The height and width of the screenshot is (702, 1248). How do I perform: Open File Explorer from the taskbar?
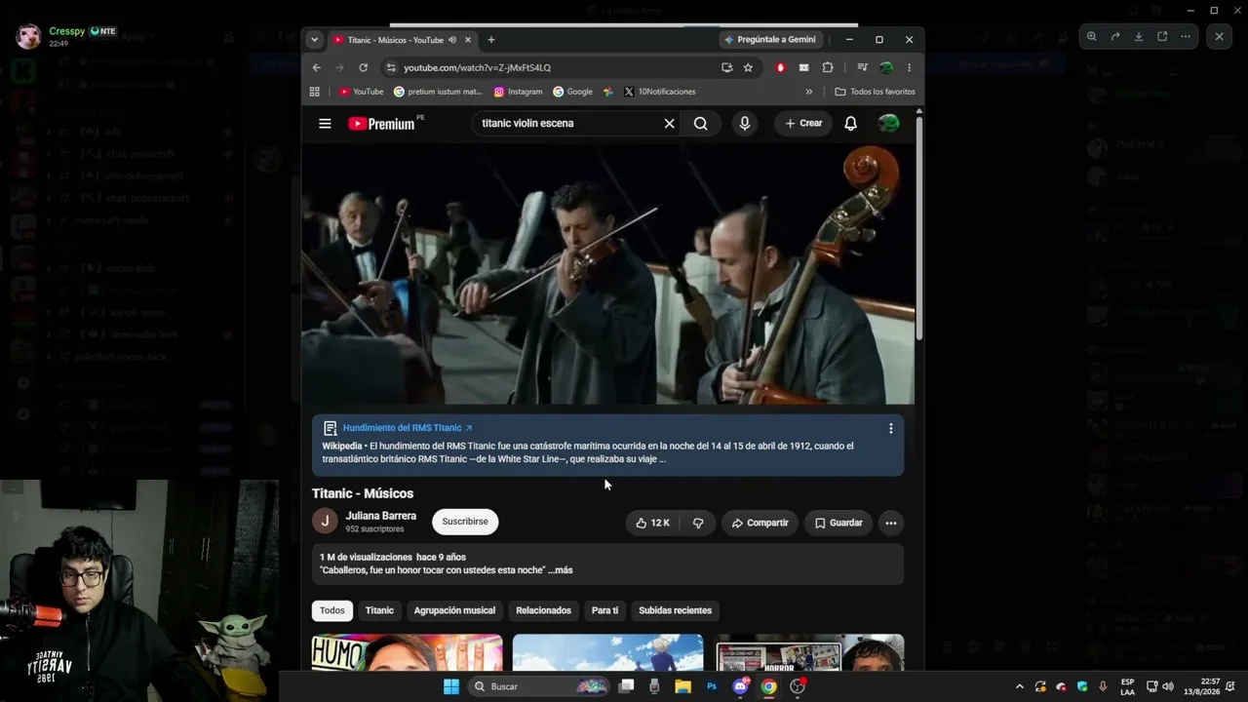[x=682, y=686]
